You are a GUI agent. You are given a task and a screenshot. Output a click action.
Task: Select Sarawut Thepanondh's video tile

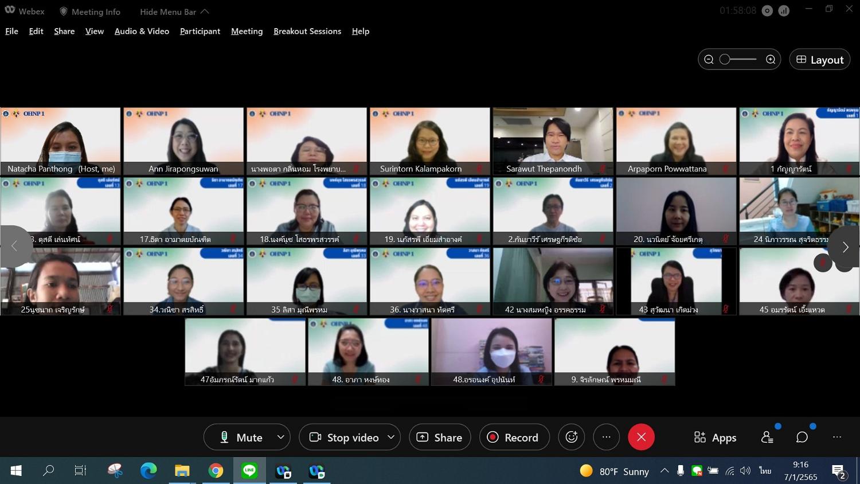tap(553, 141)
